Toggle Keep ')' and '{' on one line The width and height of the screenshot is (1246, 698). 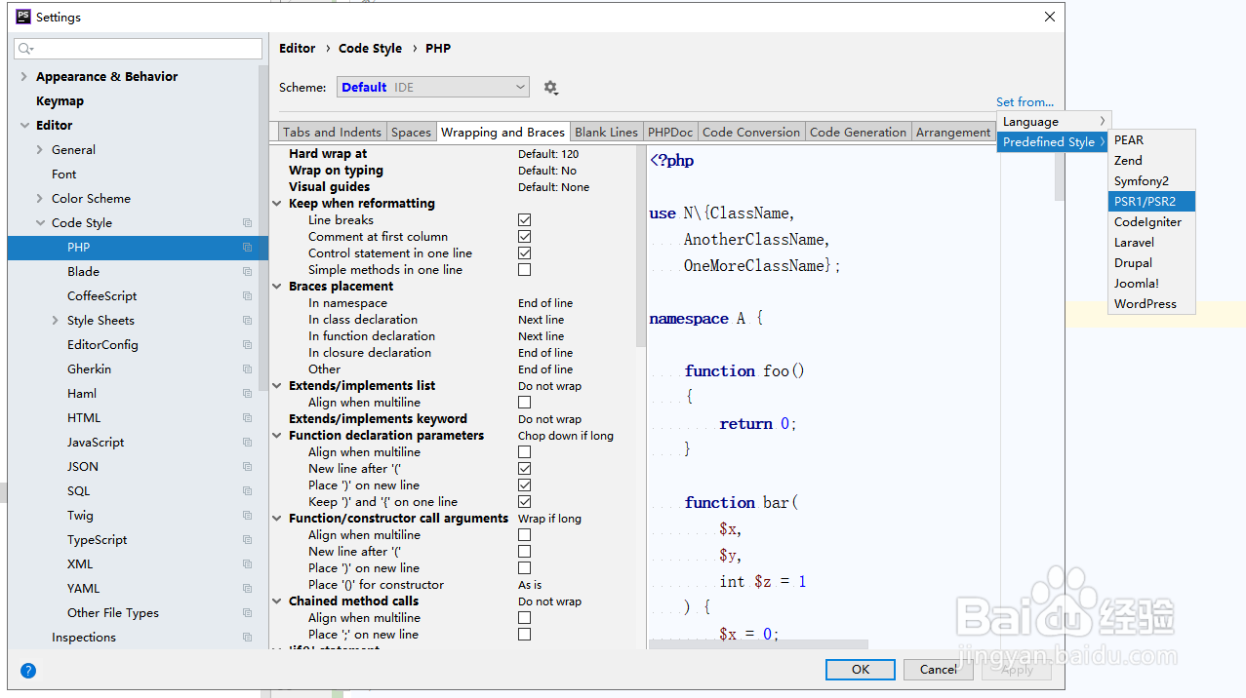tap(525, 502)
